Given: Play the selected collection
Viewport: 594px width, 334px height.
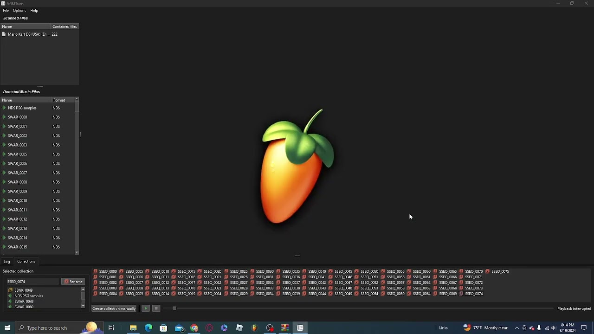Looking at the screenshot, I should (x=145, y=308).
